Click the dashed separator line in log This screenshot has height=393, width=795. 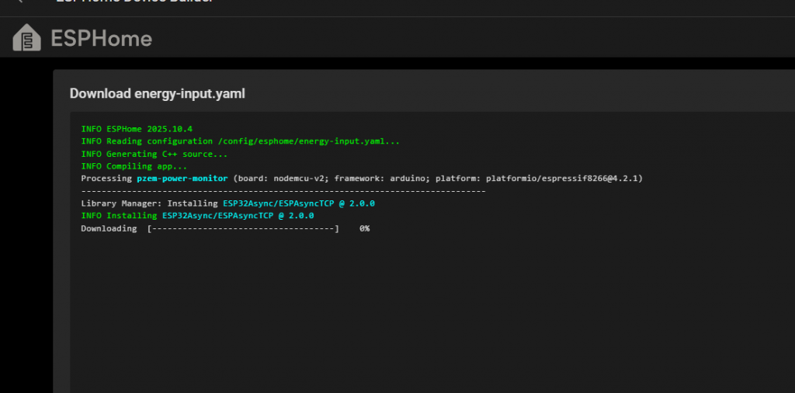(x=283, y=191)
